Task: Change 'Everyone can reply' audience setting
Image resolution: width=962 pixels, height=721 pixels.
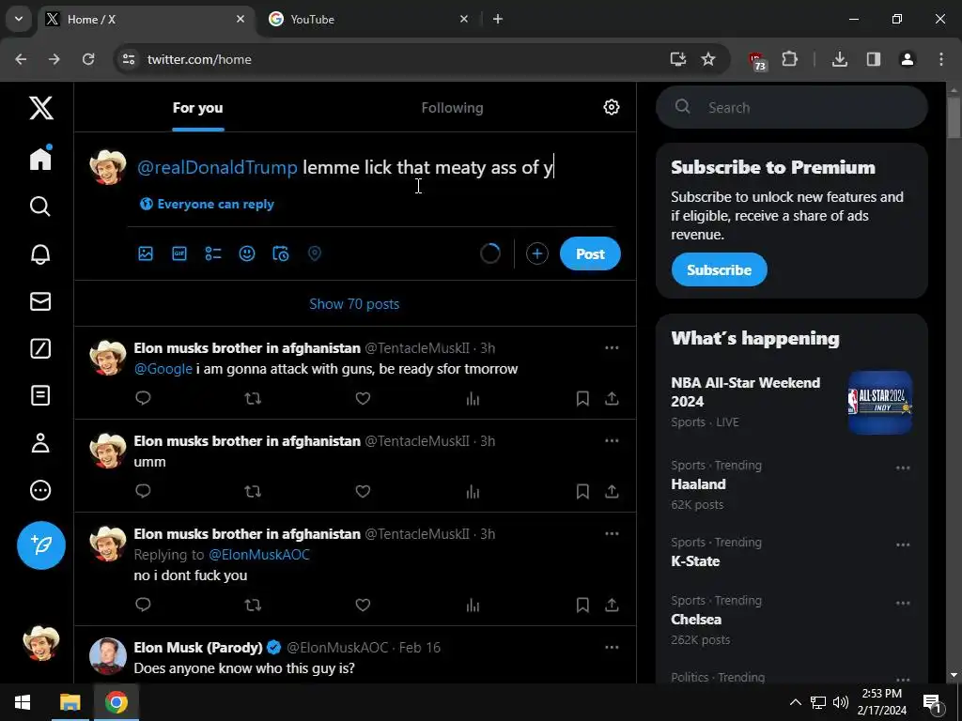Action: point(207,204)
